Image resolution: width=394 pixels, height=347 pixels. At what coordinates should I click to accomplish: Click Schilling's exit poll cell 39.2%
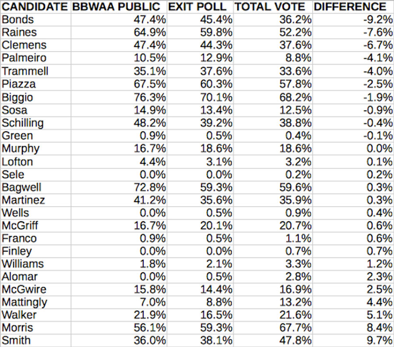[x=200, y=123]
